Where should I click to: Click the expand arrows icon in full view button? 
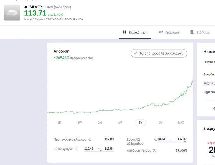[x=136, y=53]
